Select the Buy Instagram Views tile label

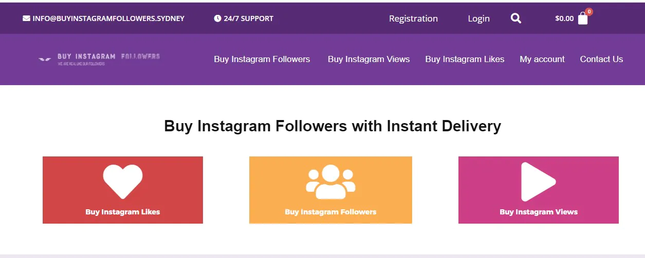[x=539, y=212]
